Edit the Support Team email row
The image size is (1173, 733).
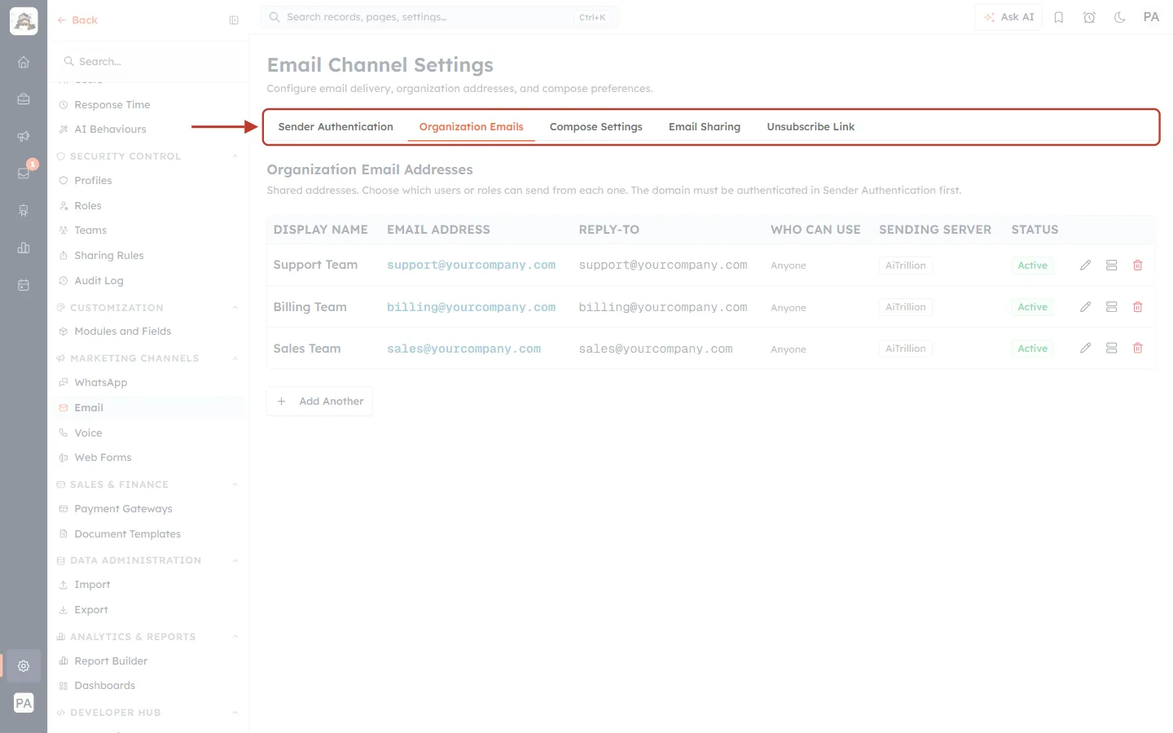pos(1085,266)
